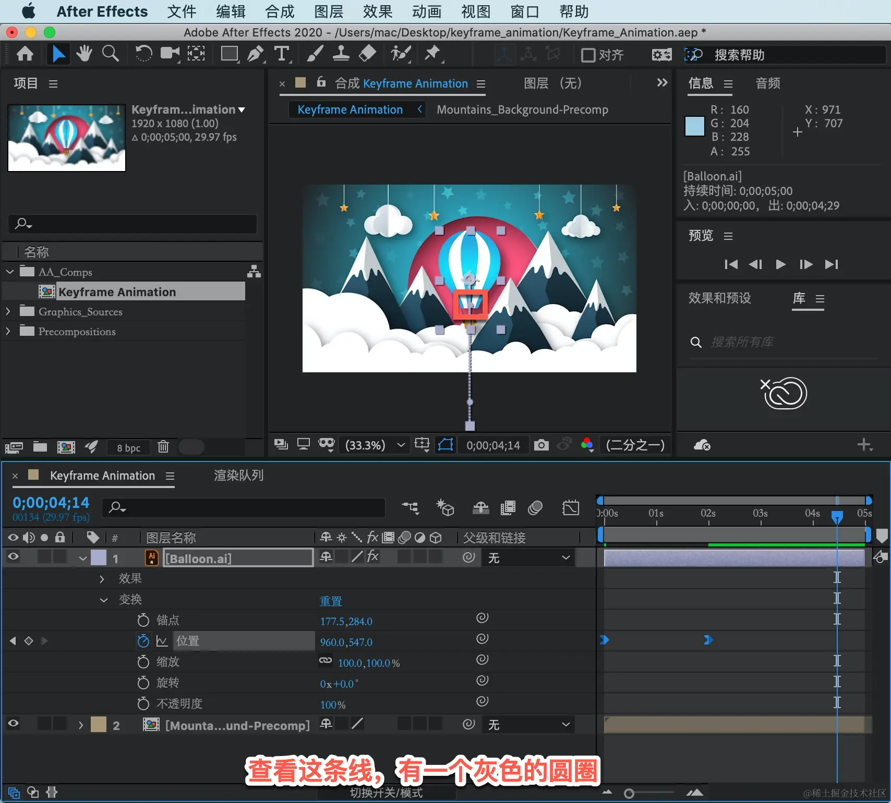The height and width of the screenshot is (803, 891).
Task: Select the Clone Stamp tool
Action: point(341,54)
